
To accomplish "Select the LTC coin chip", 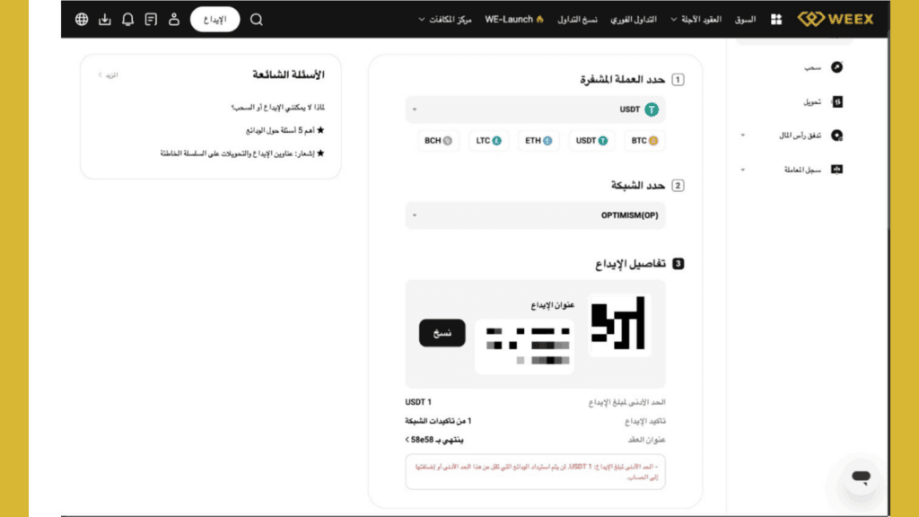I will pos(488,141).
